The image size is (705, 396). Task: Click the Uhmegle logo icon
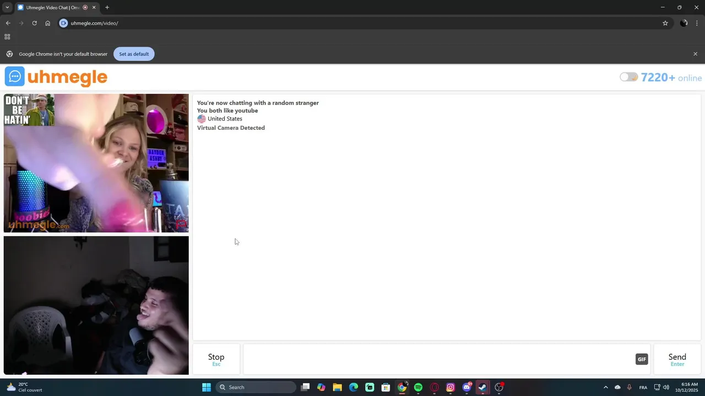pos(15,77)
